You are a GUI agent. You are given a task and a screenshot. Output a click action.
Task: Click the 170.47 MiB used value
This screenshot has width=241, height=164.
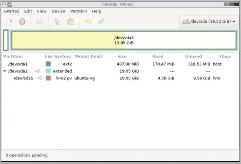163,64
